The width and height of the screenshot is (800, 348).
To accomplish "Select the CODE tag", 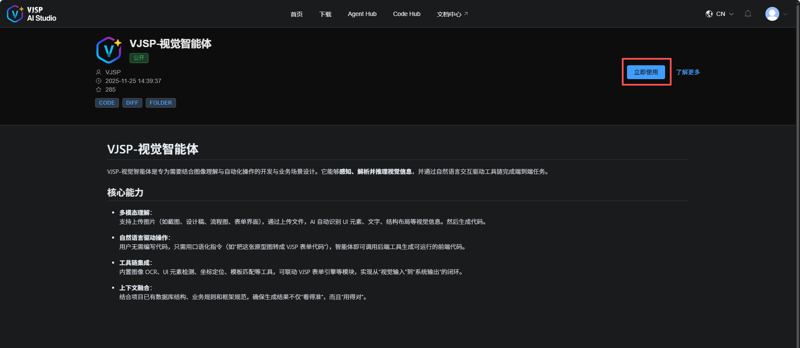I will coord(107,103).
